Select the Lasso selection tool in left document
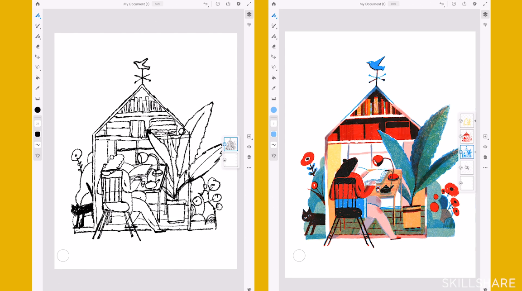 point(38,67)
